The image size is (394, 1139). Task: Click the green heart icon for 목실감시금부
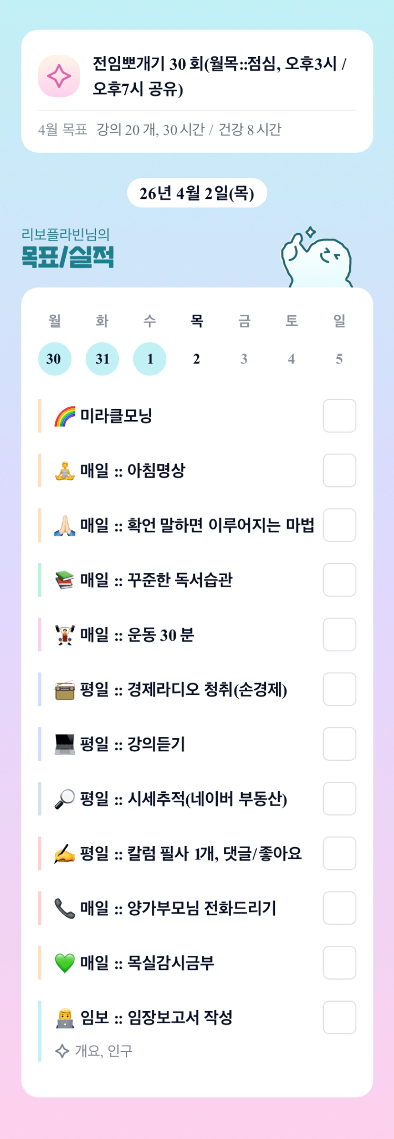[x=65, y=963]
